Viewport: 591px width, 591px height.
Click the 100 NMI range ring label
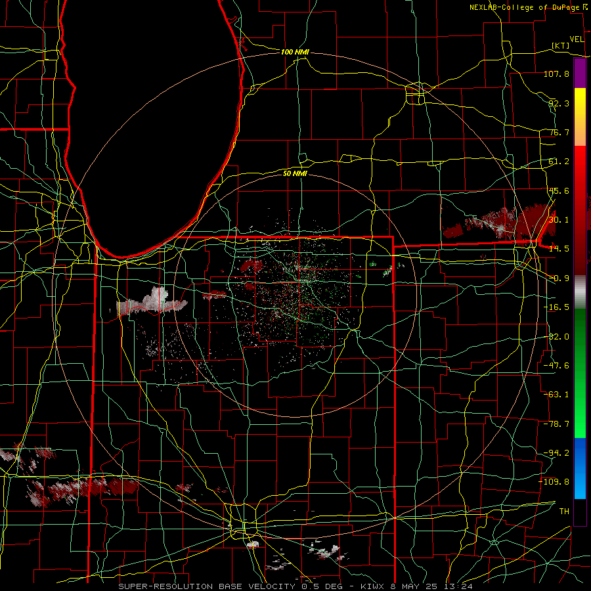point(295,52)
